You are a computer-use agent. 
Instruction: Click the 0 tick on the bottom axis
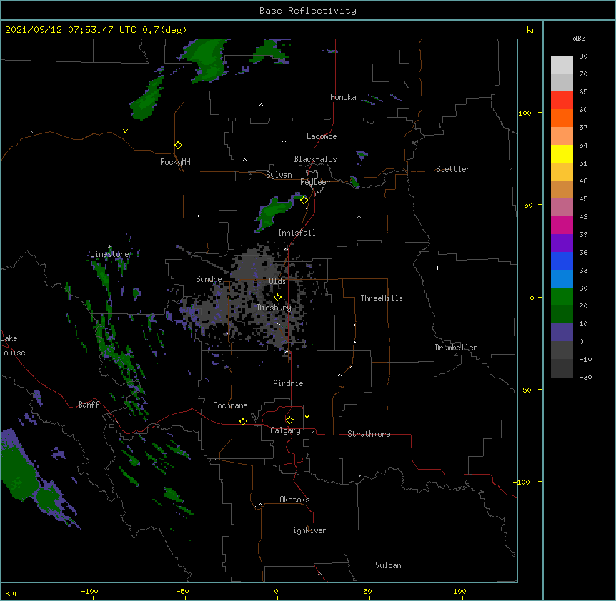(x=276, y=592)
